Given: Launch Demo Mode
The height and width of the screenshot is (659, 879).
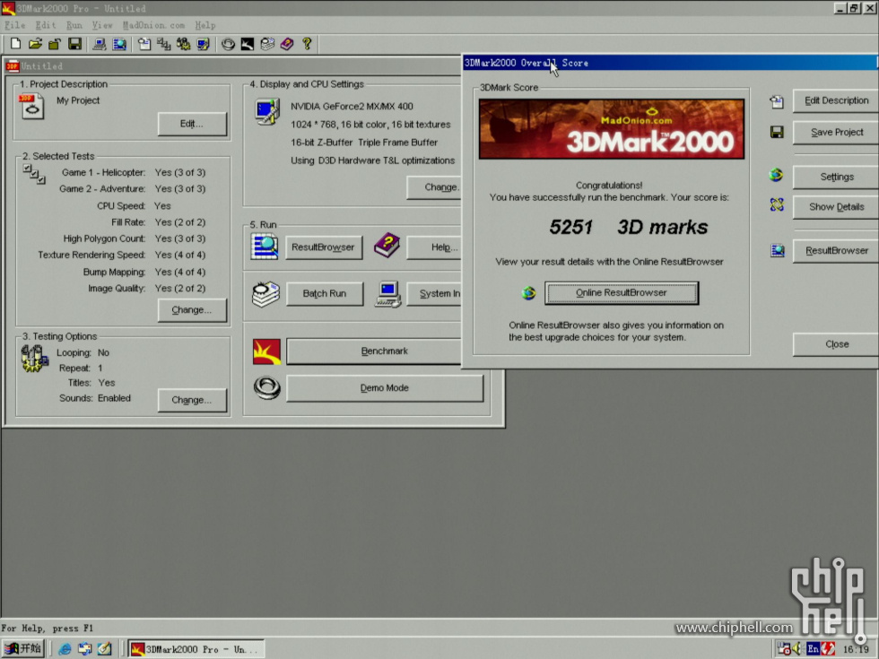Looking at the screenshot, I should tap(385, 387).
